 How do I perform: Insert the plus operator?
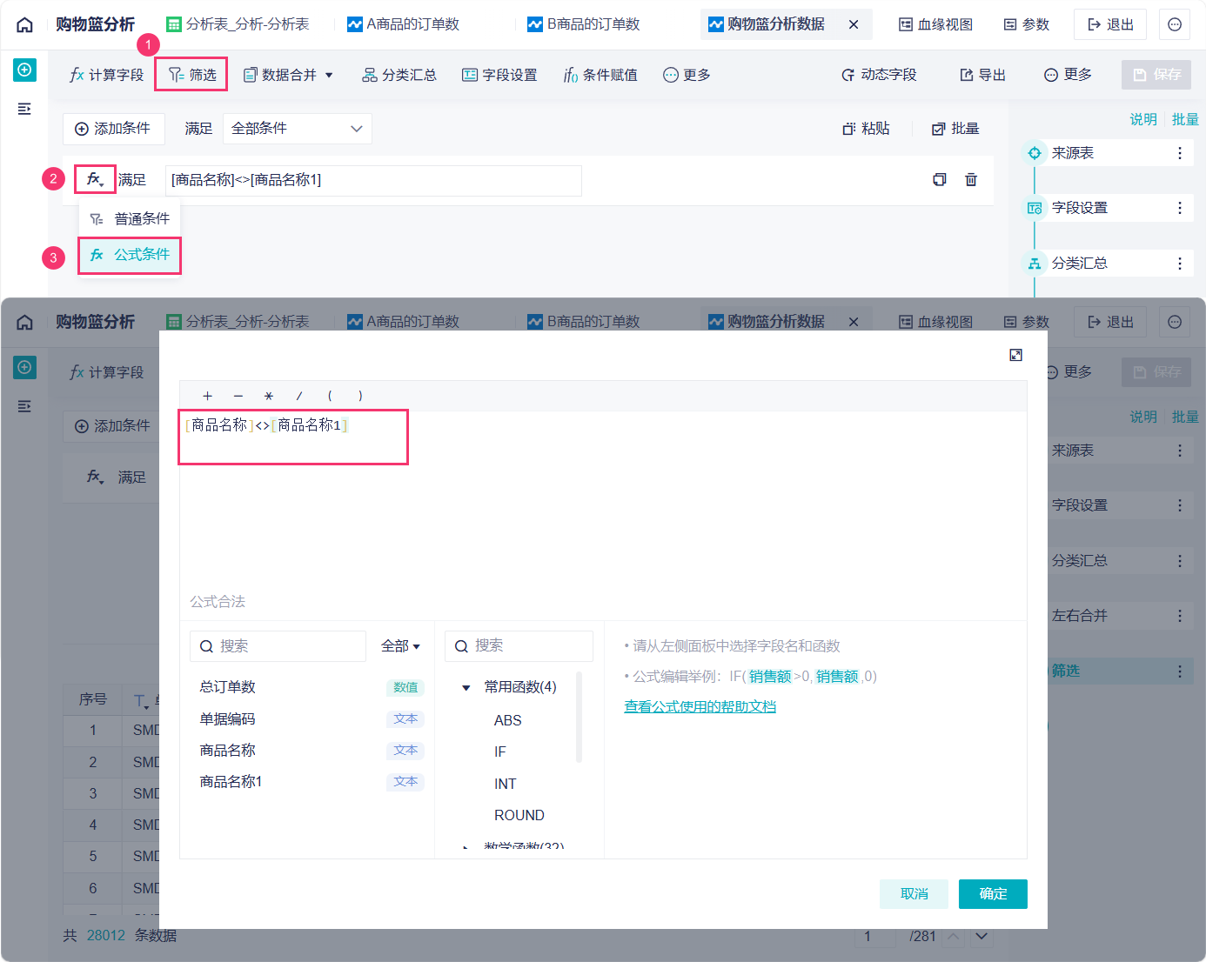click(x=207, y=396)
